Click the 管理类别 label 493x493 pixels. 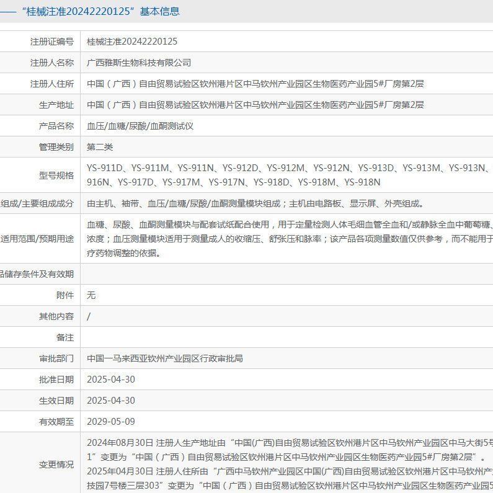pos(56,147)
